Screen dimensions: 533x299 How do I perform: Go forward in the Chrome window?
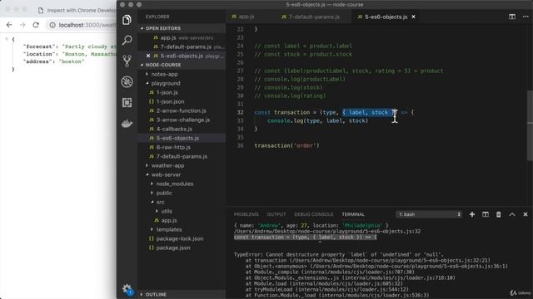22,25
